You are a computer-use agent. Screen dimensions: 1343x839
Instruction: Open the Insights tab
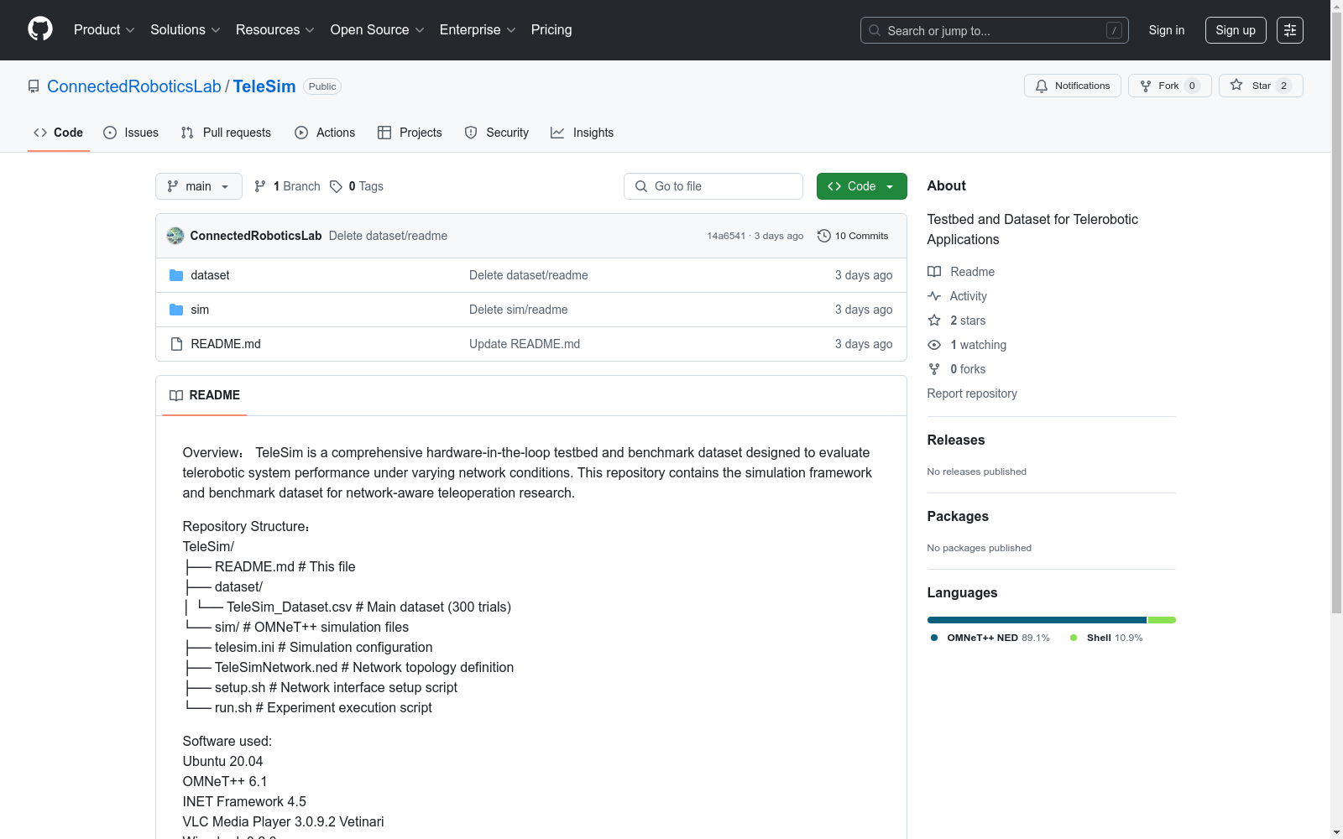click(x=583, y=133)
